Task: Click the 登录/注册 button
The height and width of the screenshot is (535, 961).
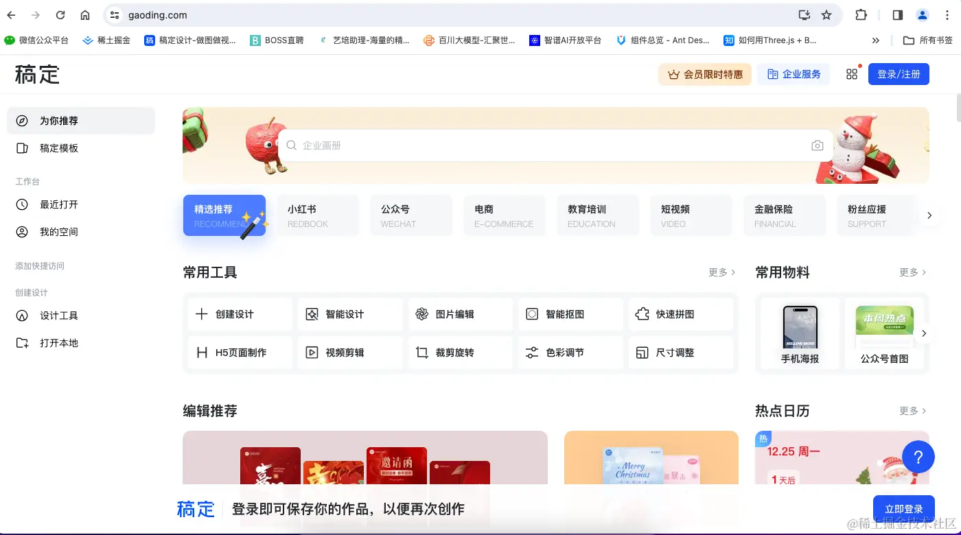Action: point(899,73)
